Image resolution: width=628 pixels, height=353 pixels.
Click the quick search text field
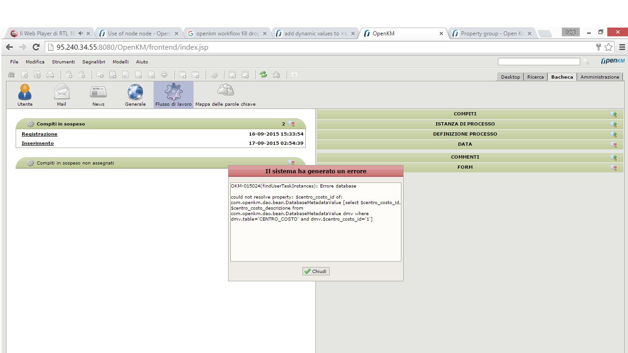[538, 62]
